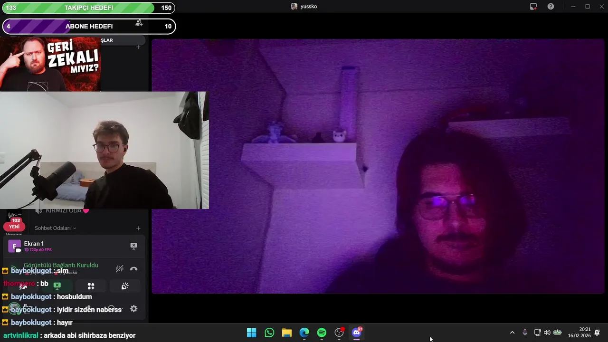Open the KIRMIZI ODA voice channel
608x342 pixels.
(x=63, y=210)
